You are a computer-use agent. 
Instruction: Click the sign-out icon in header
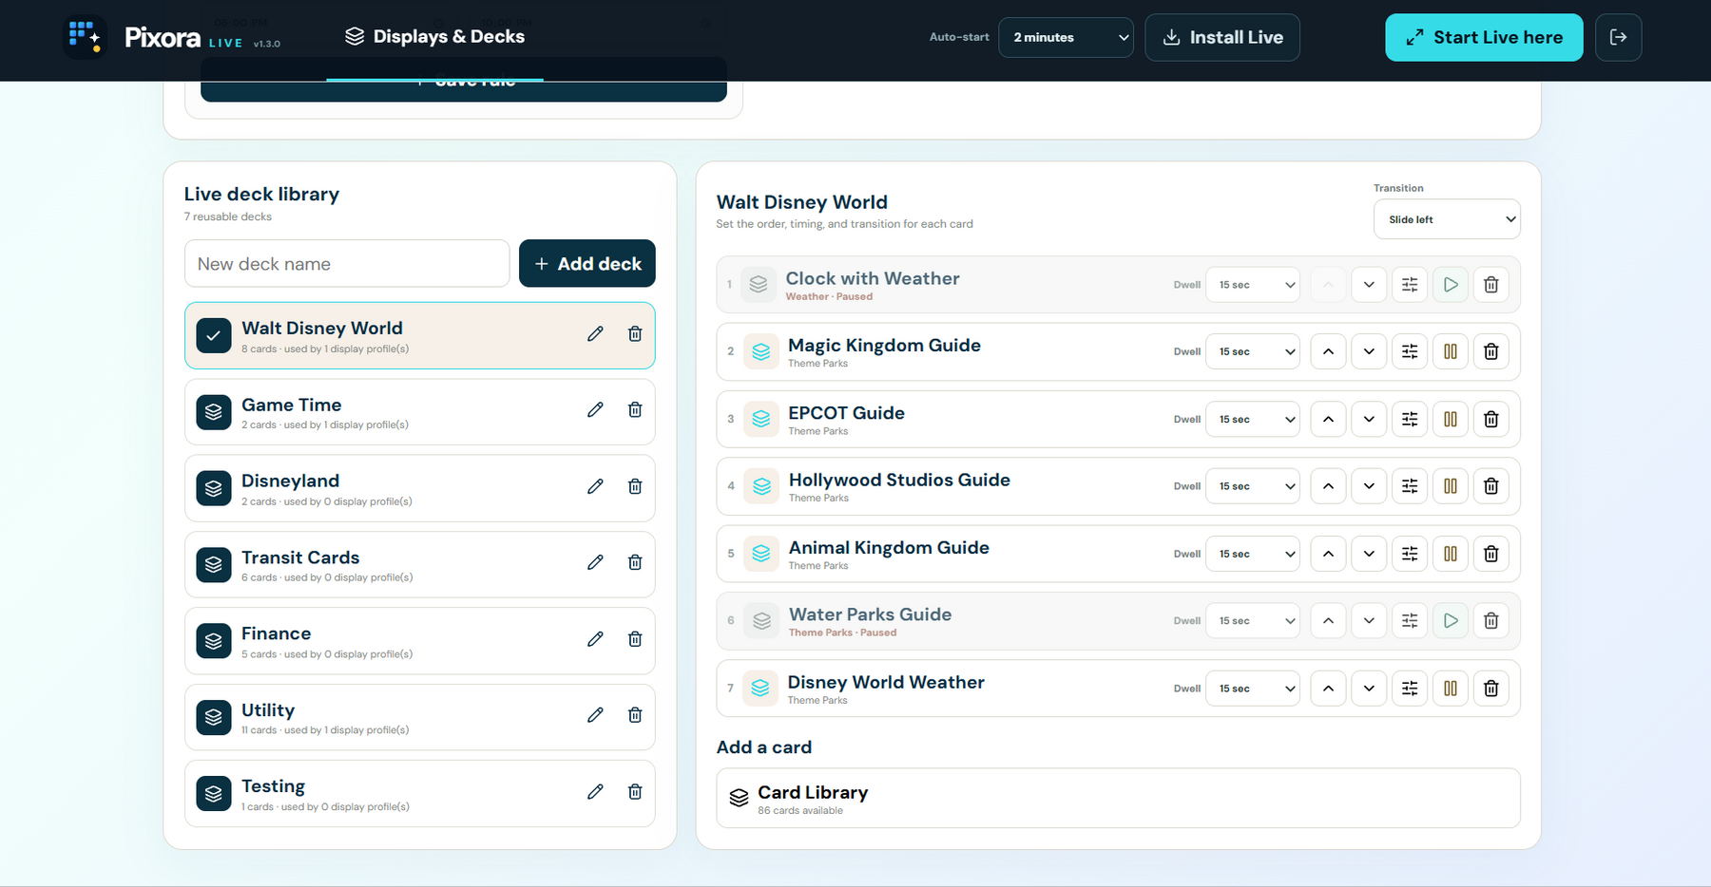[1618, 37]
